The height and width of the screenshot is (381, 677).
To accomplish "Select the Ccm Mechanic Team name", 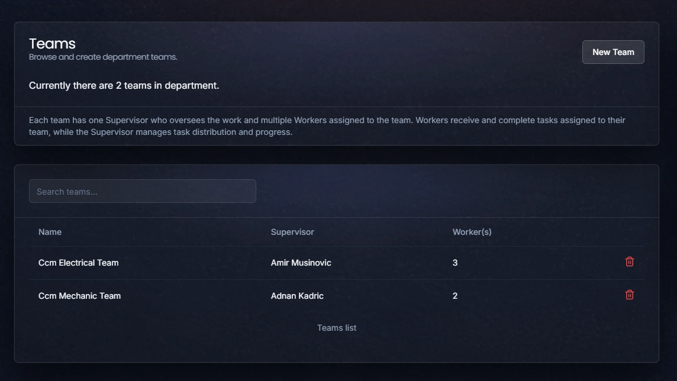I will pyautogui.click(x=79, y=296).
